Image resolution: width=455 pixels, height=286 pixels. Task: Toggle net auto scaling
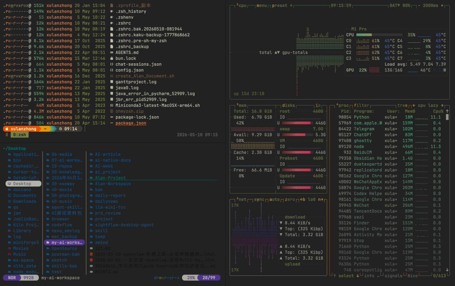pos(274,200)
